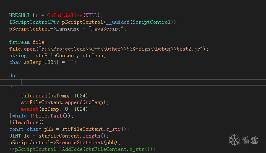
Task: Click the opening brace of the do loop
Action: [11, 89]
